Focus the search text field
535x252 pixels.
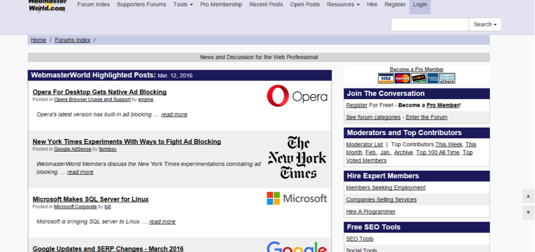pos(430,25)
